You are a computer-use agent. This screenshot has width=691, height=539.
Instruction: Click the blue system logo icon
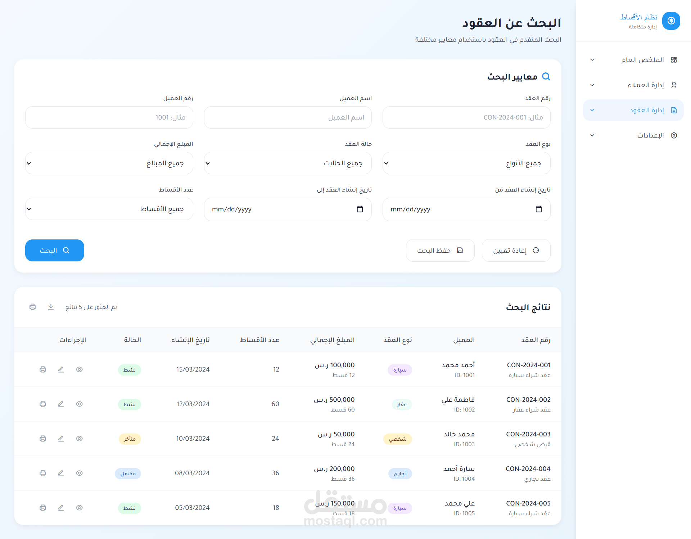pos(671,21)
